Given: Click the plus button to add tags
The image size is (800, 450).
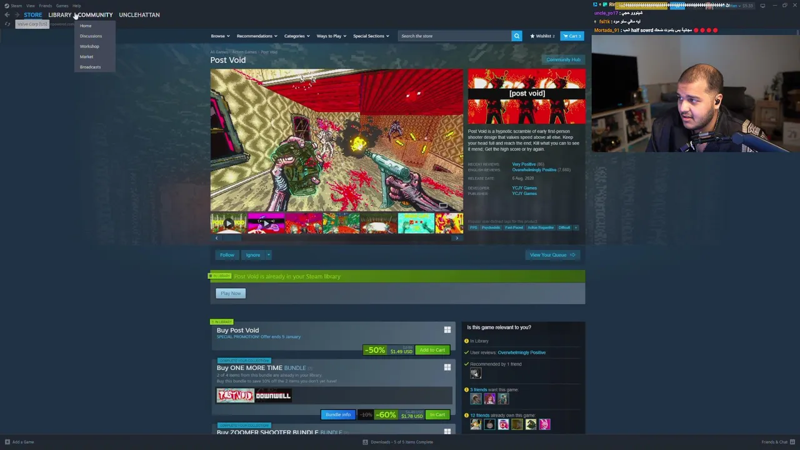Looking at the screenshot, I should point(576,227).
